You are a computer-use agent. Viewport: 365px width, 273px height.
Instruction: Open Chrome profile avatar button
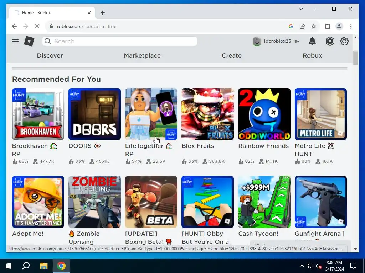pos(339,26)
